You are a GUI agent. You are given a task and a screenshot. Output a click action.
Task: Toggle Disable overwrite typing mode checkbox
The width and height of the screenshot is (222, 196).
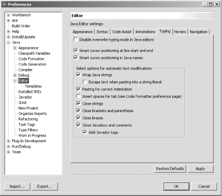76,39
